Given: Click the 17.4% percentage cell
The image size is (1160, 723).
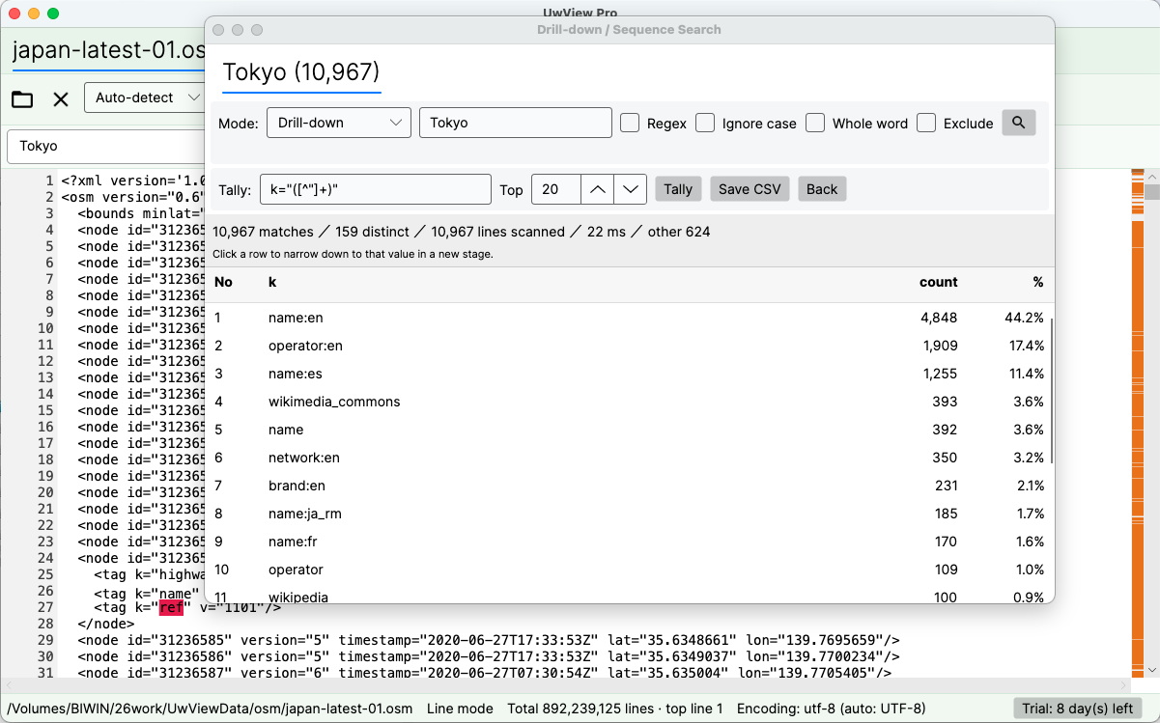Looking at the screenshot, I should [1024, 346].
